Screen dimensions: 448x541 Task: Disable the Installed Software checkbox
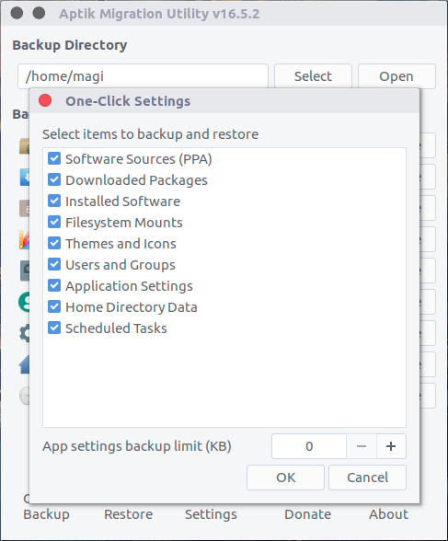54,201
